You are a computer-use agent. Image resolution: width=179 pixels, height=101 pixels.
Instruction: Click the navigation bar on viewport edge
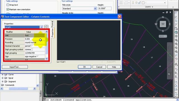point(170,61)
